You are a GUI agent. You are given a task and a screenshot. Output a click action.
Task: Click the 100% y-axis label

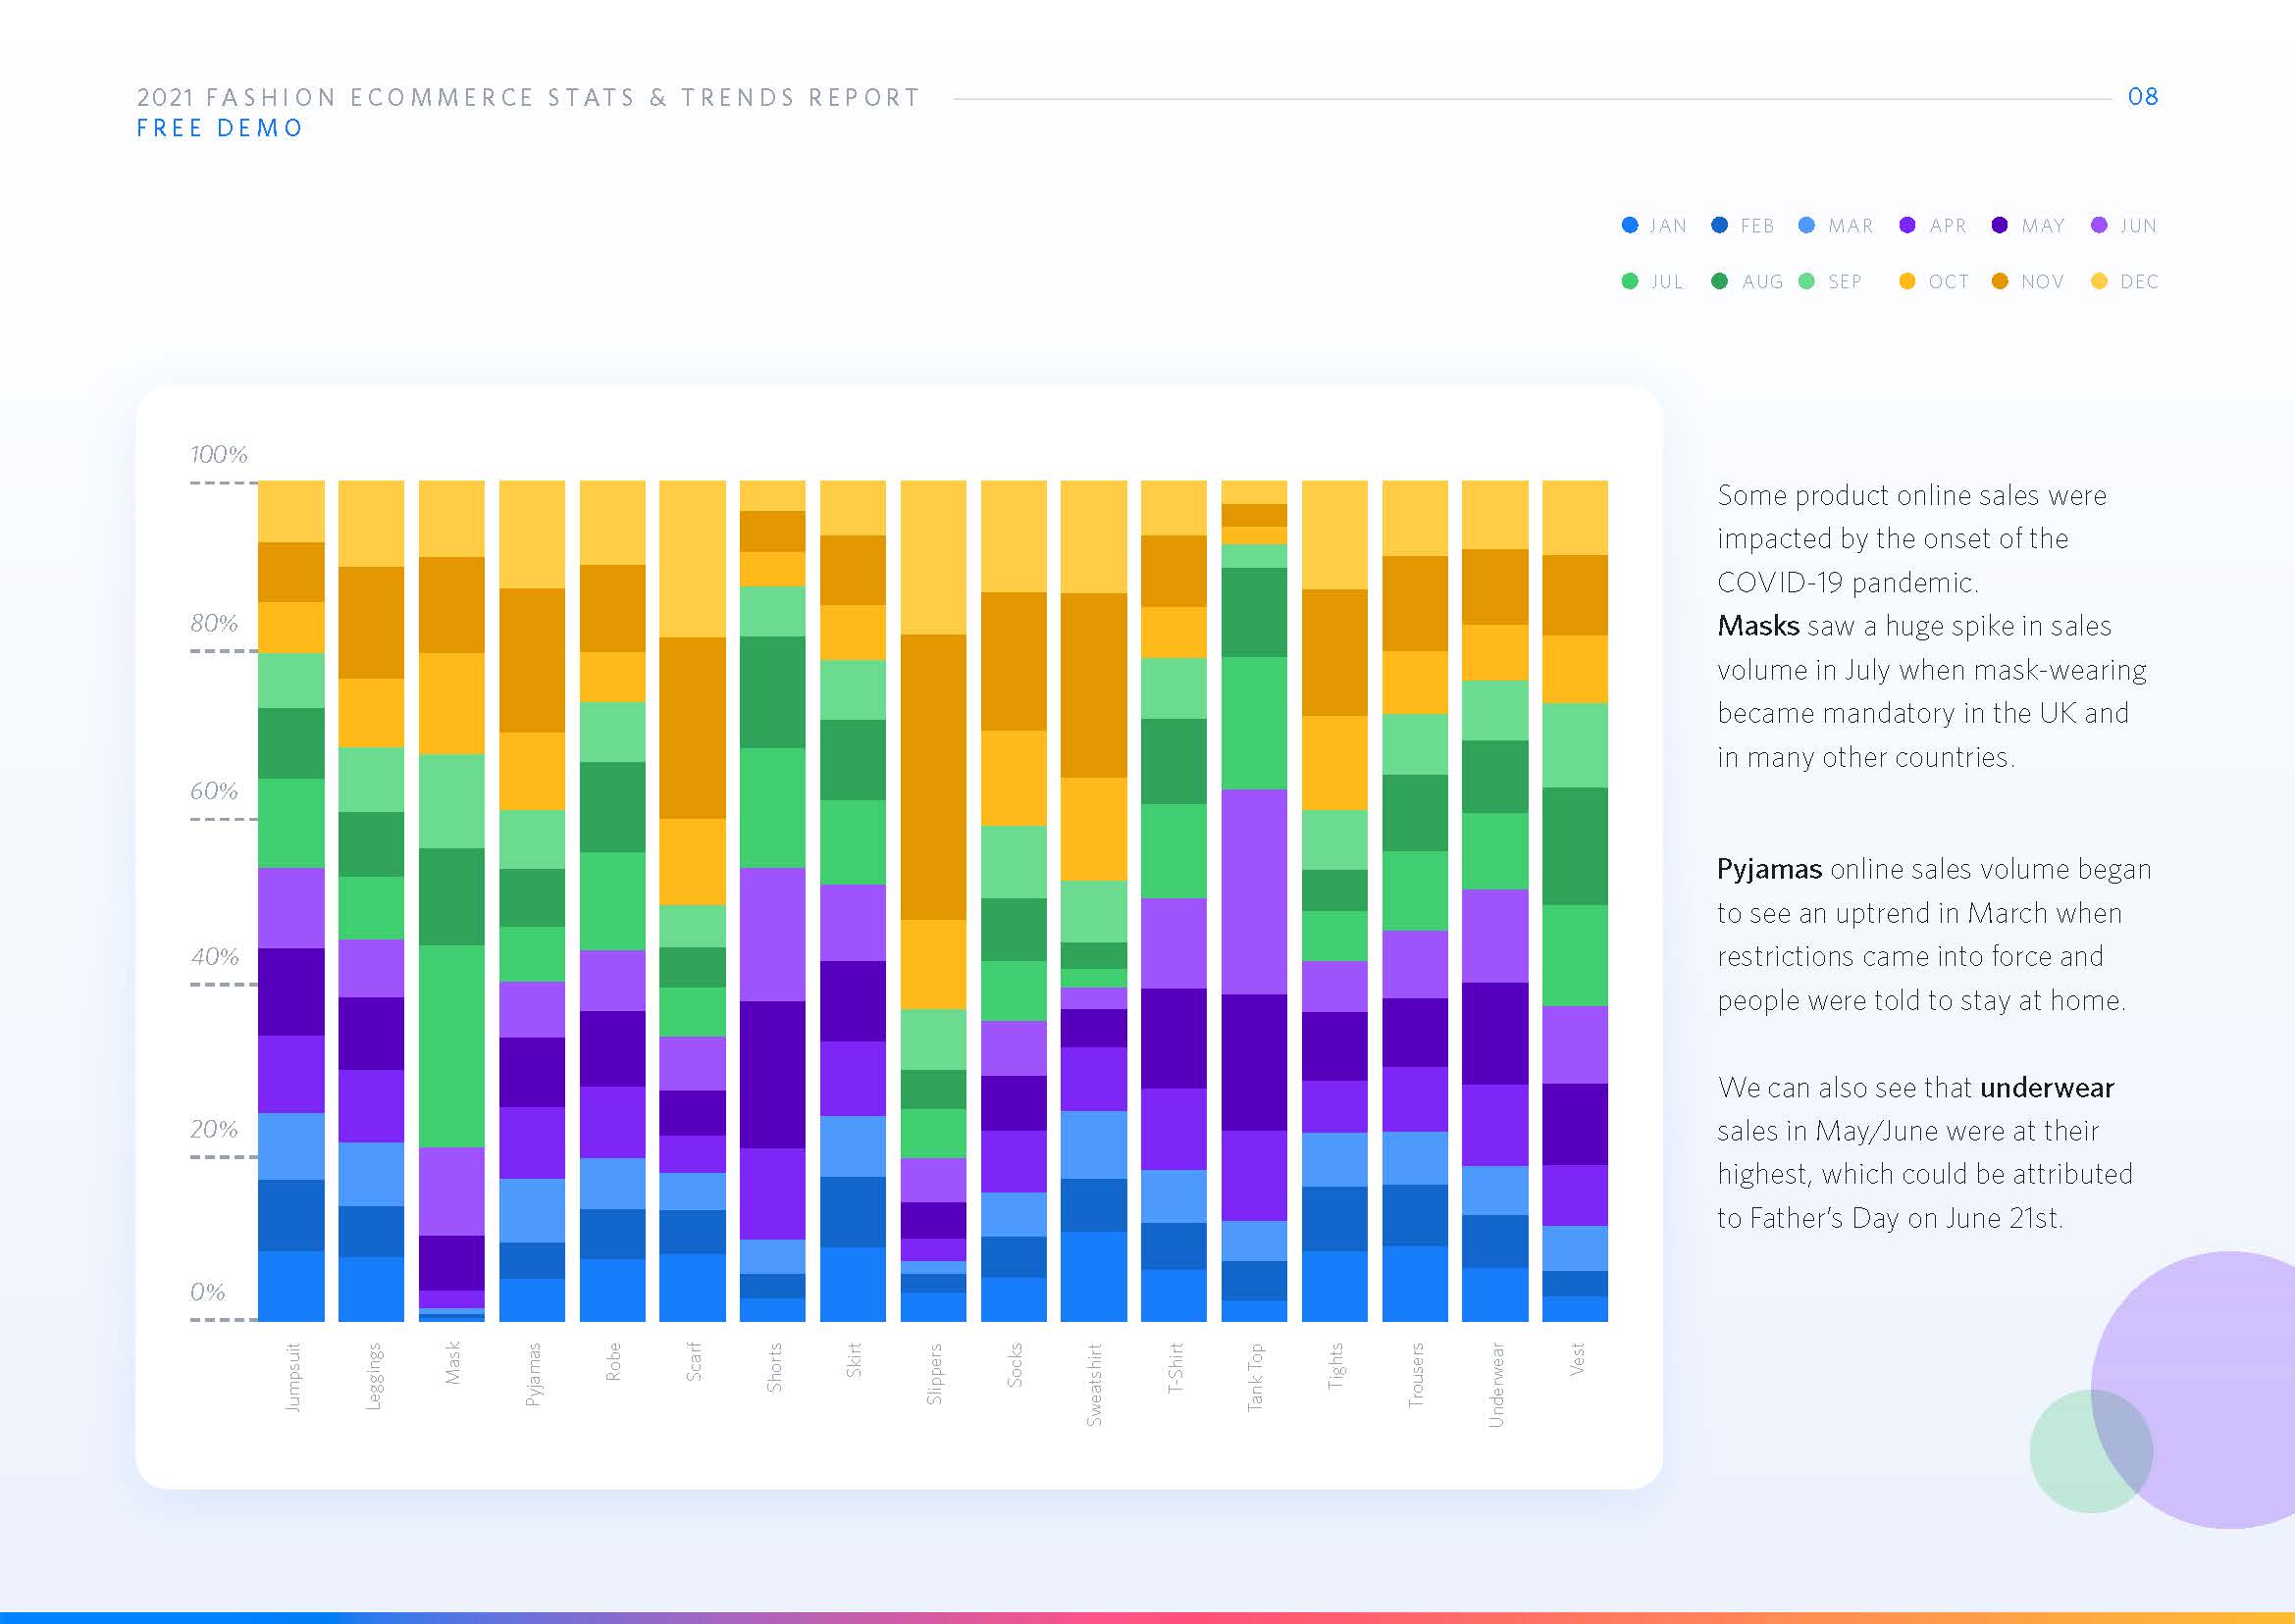click(219, 455)
